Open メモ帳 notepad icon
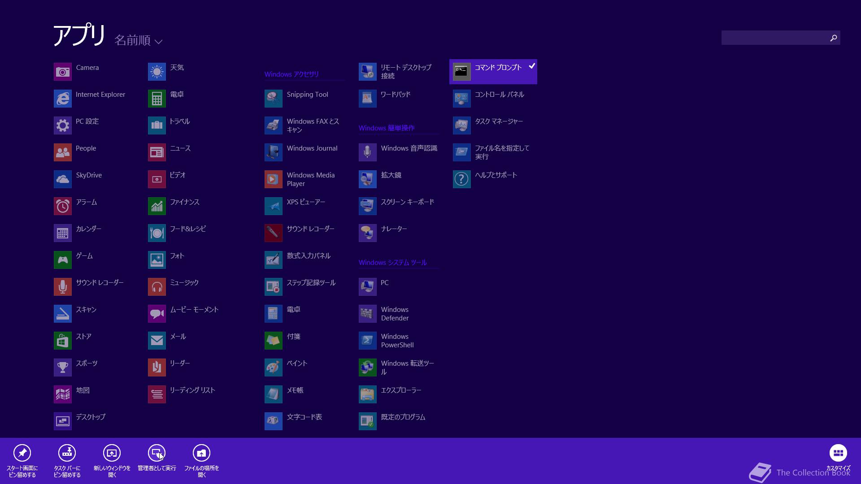861x484 pixels. pos(274,394)
